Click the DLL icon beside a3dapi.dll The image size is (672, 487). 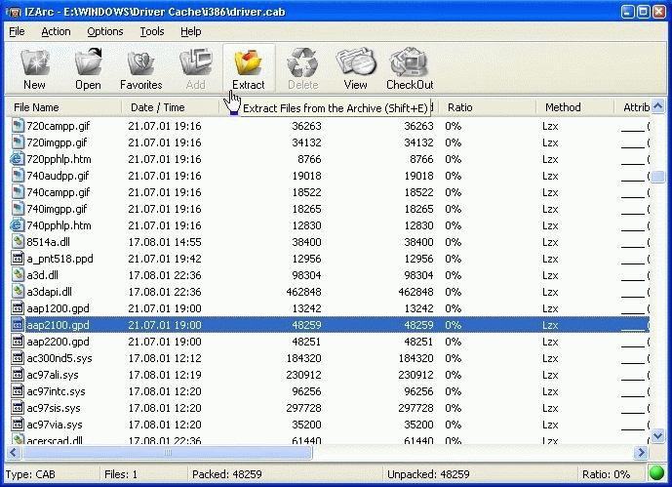tap(18, 292)
